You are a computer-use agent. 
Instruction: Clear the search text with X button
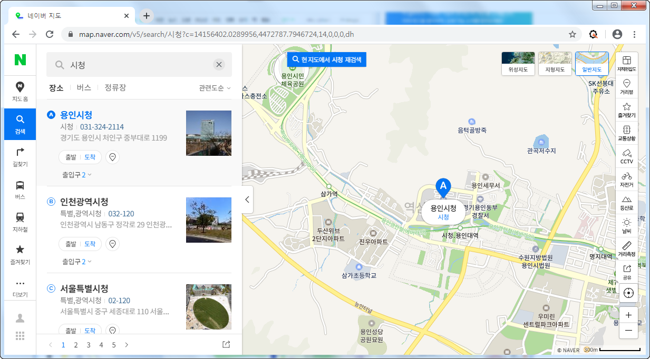pyautogui.click(x=219, y=65)
